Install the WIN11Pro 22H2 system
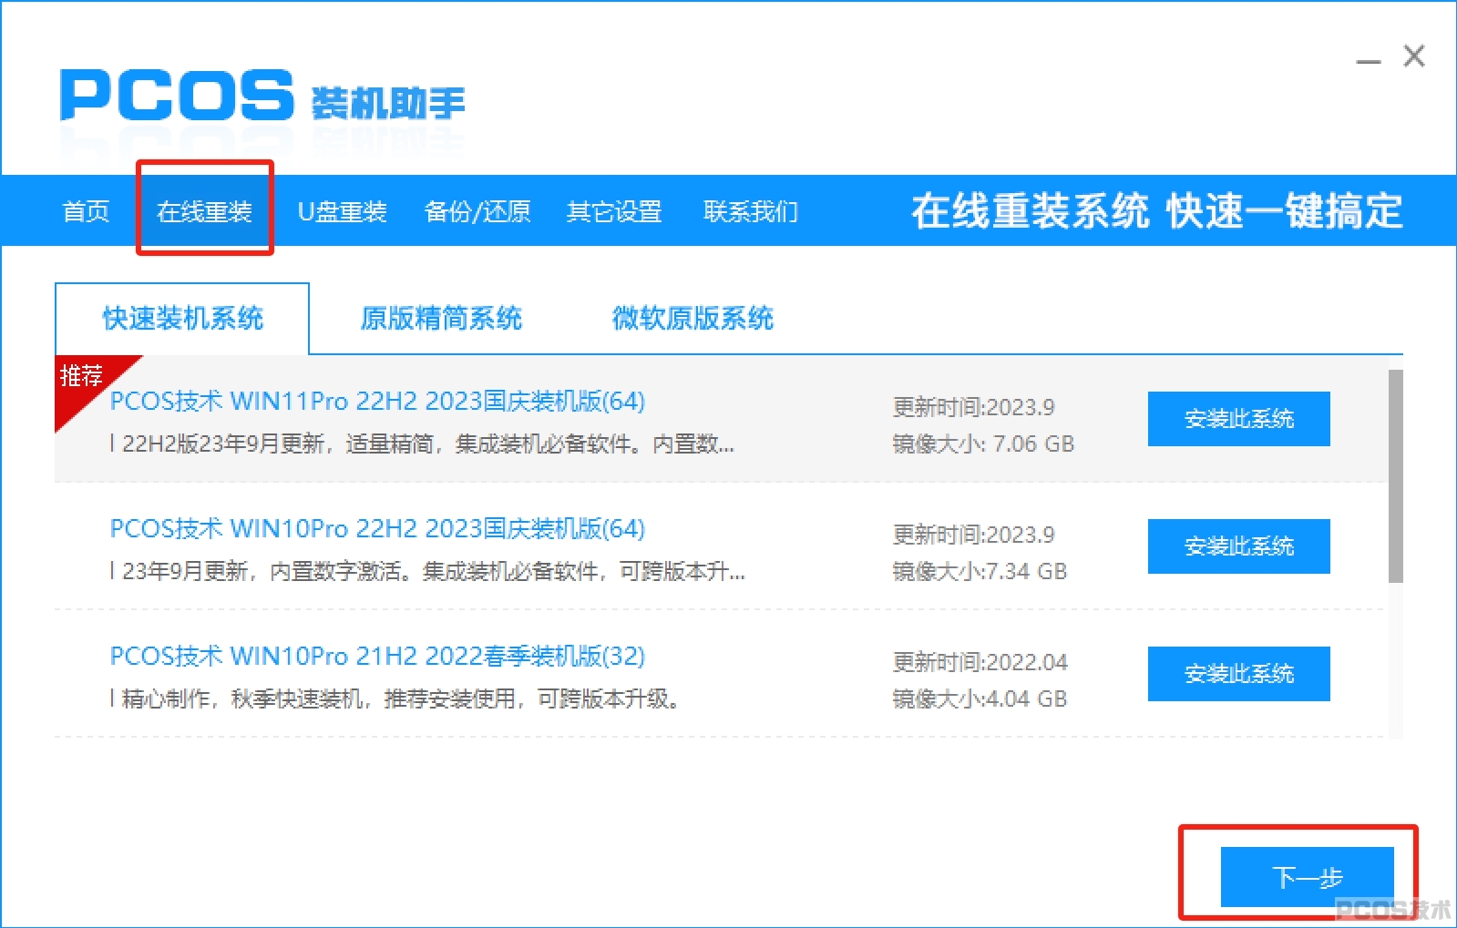 1238,419
